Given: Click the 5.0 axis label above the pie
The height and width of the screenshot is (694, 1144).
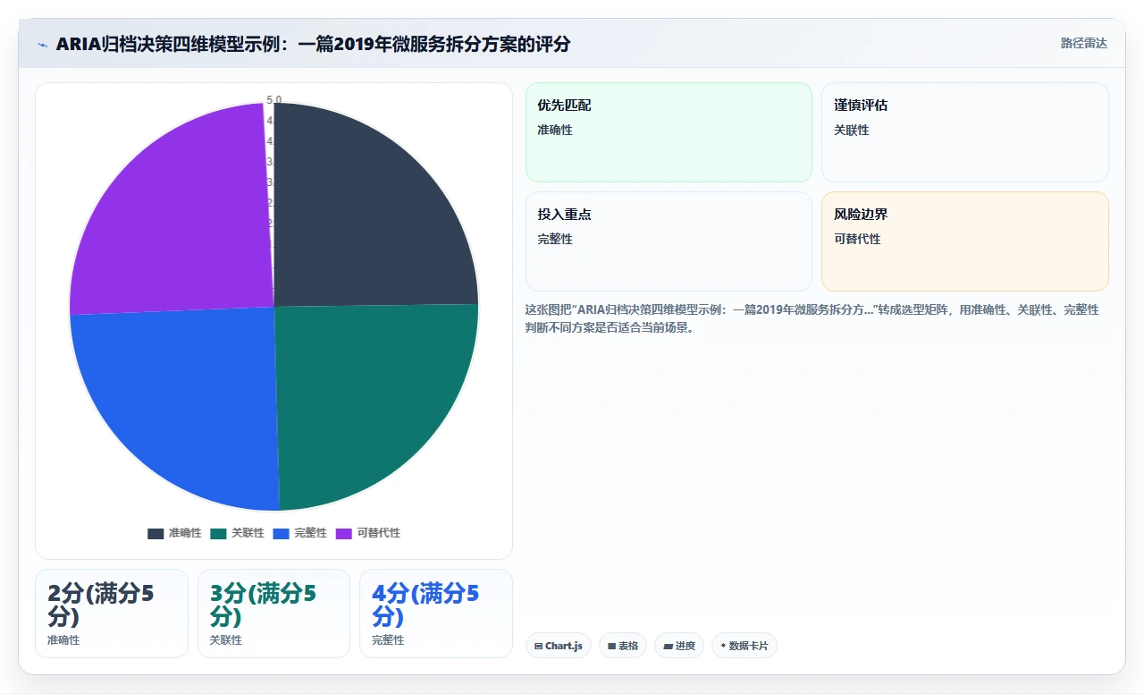Looking at the screenshot, I should [x=274, y=100].
